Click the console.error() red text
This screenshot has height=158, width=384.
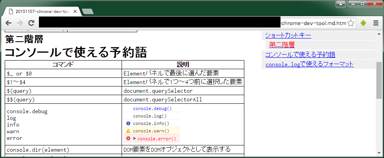click(157, 139)
